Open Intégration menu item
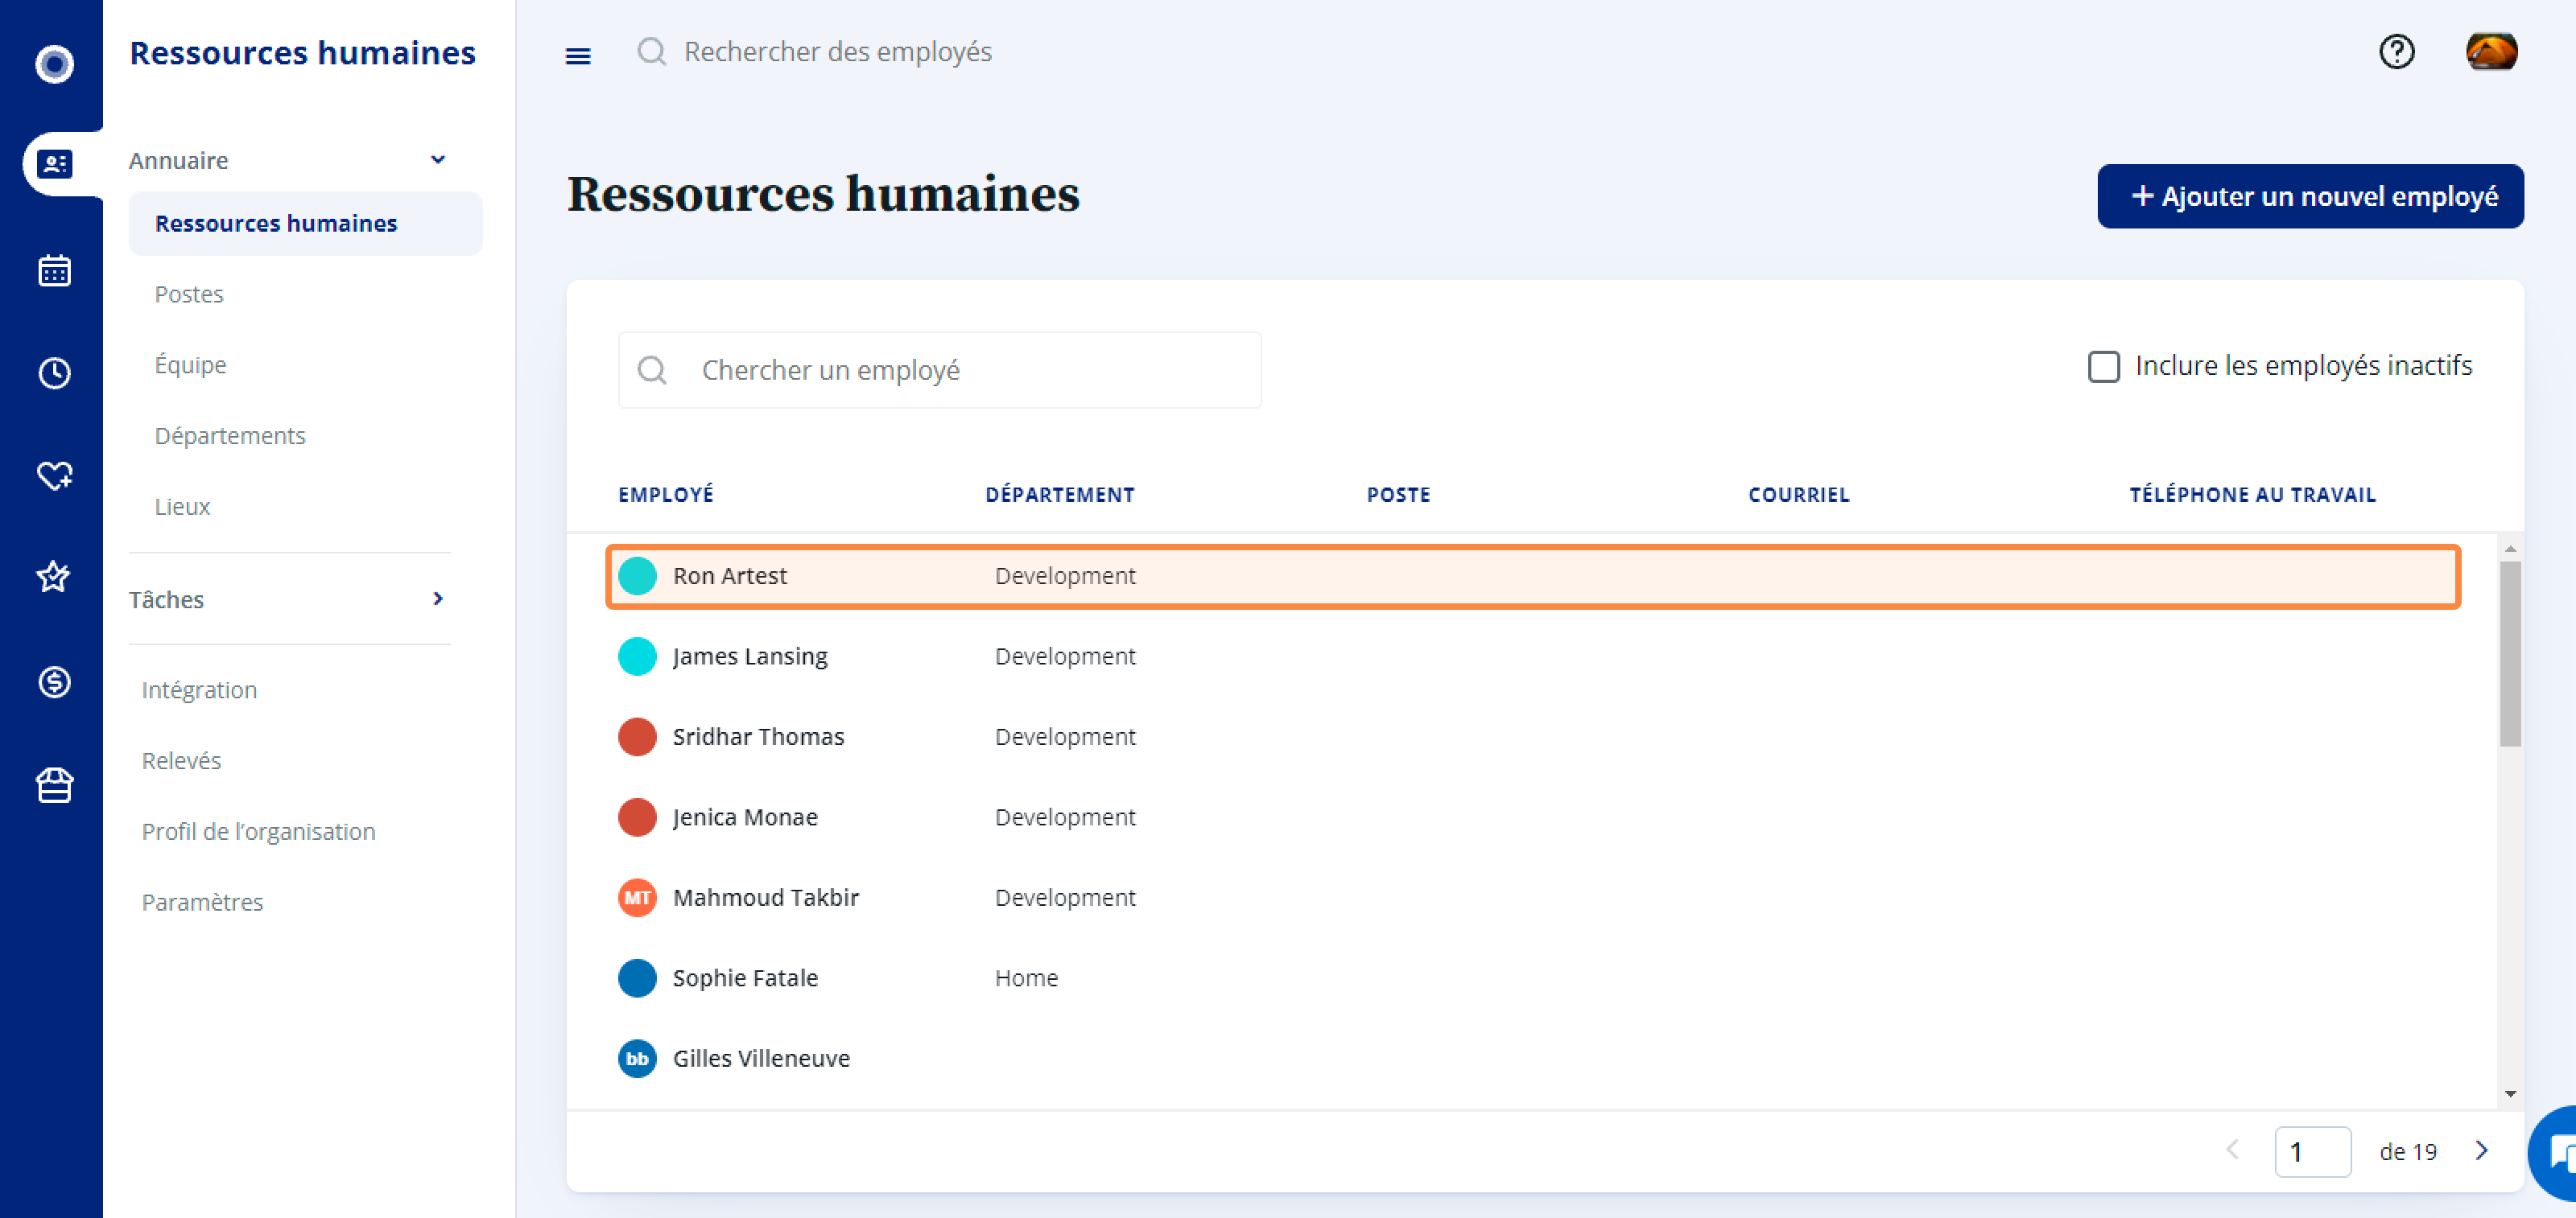Viewport: 2576px width, 1218px height. [x=199, y=690]
